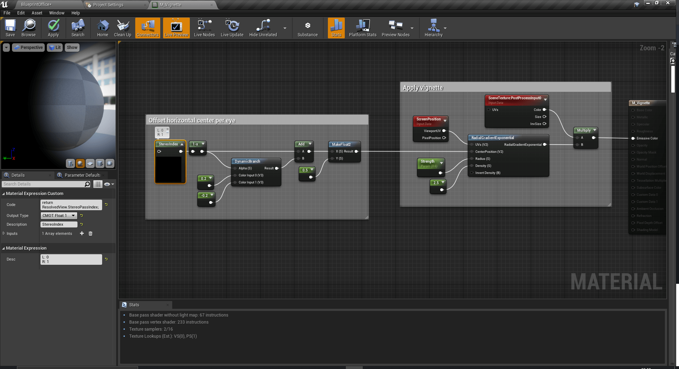Image resolution: width=679 pixels, height=369 pixels.
Task: Click the Substance toolbar icon
Action: pyautogui.click(x=307, y=28)
